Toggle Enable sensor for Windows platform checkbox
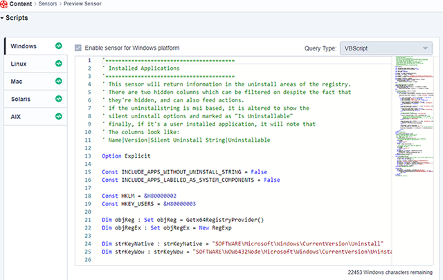The height and width of the screenshot is (280, 443). click(x=78, y=48)
